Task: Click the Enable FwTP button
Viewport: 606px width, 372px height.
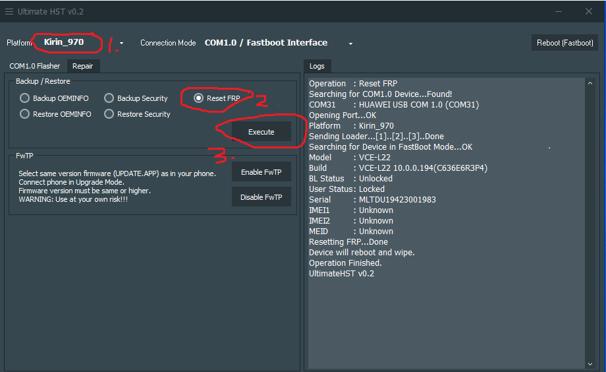Action: (x=262, y=172)
